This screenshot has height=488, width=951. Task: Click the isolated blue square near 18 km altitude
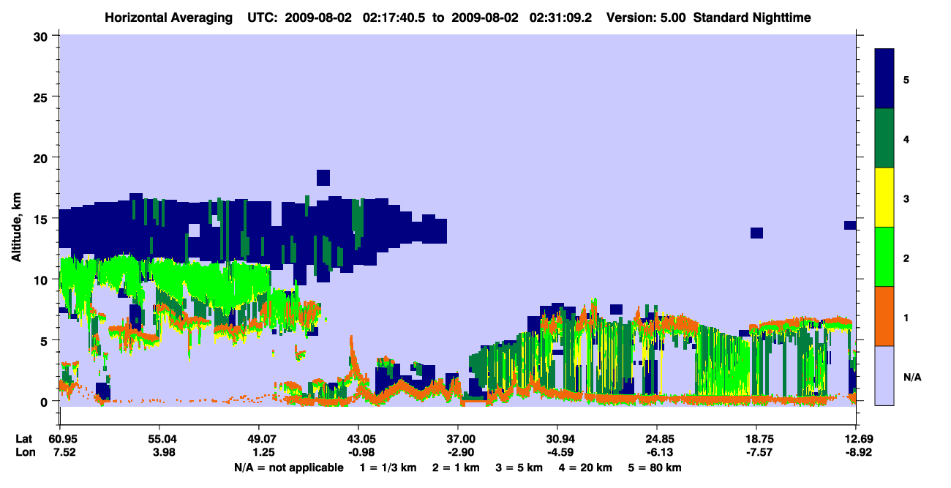coord(323,177)
